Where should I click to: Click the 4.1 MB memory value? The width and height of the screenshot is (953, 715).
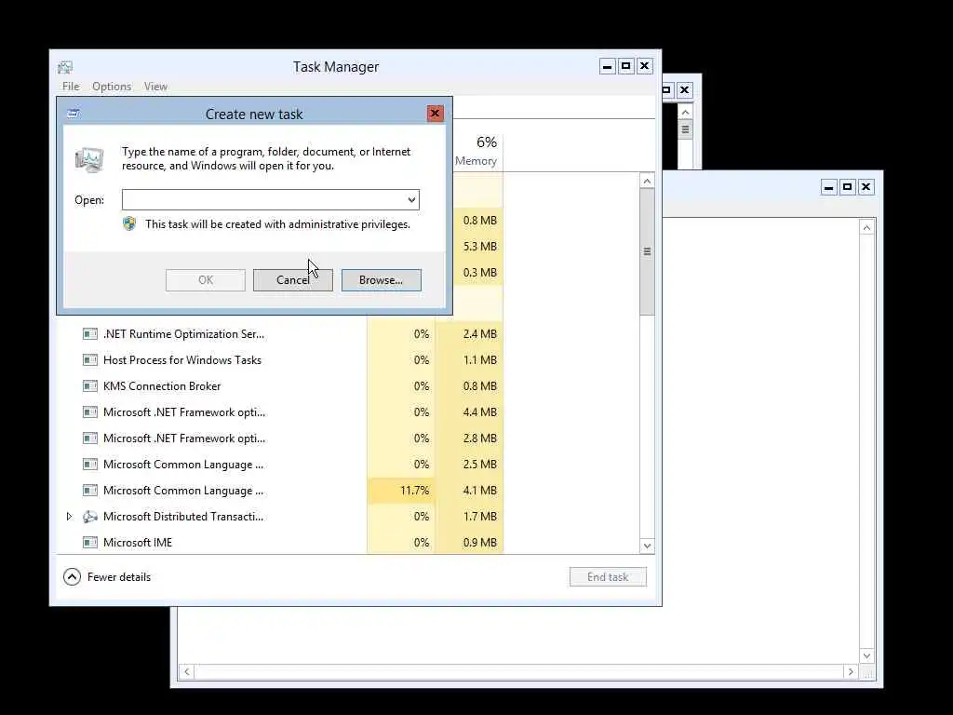tap(479, 490)
